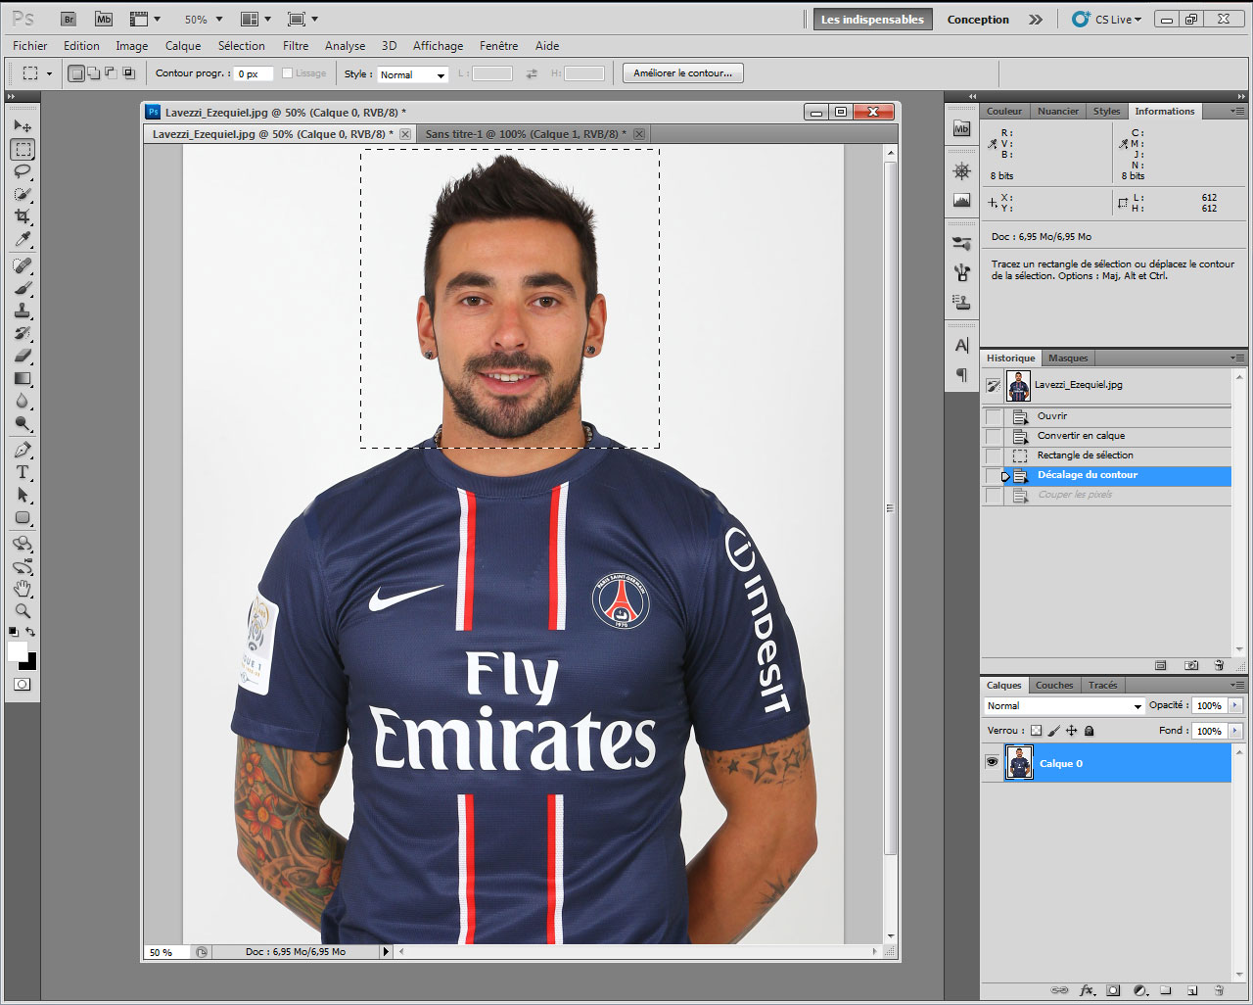The image size is (1253, 1005).
Task: Click the Améliorer le contour button
Action: click(683, 73)
